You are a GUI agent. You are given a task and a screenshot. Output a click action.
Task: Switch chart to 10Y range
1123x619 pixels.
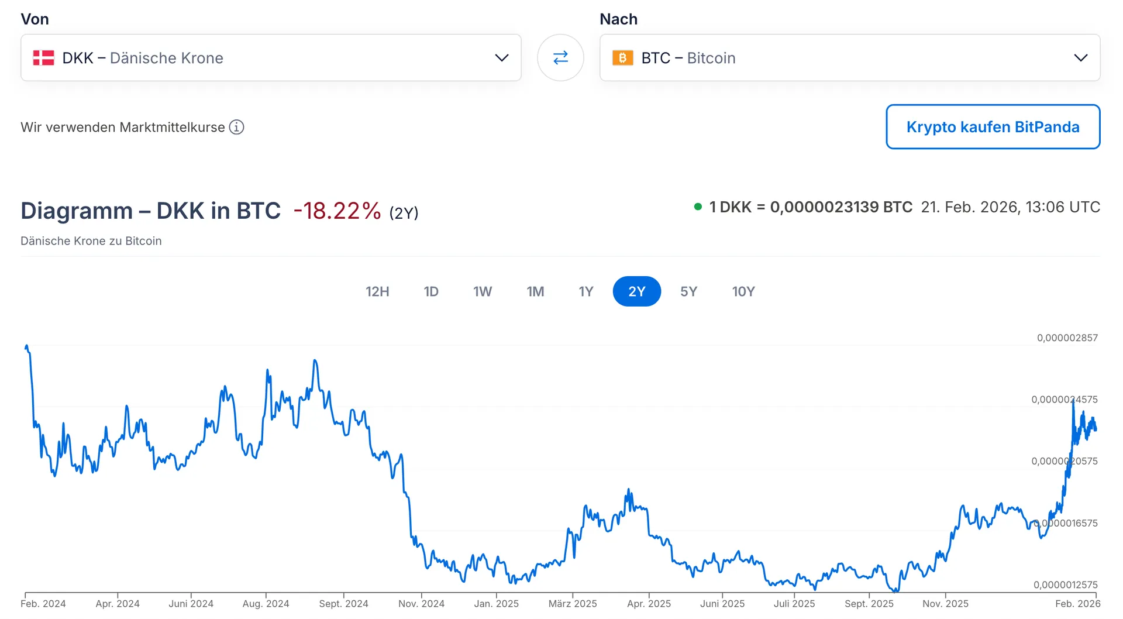coord(743,291)
